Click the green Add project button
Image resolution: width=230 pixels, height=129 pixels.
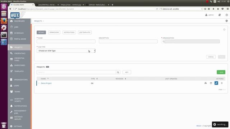click(221, 72)
